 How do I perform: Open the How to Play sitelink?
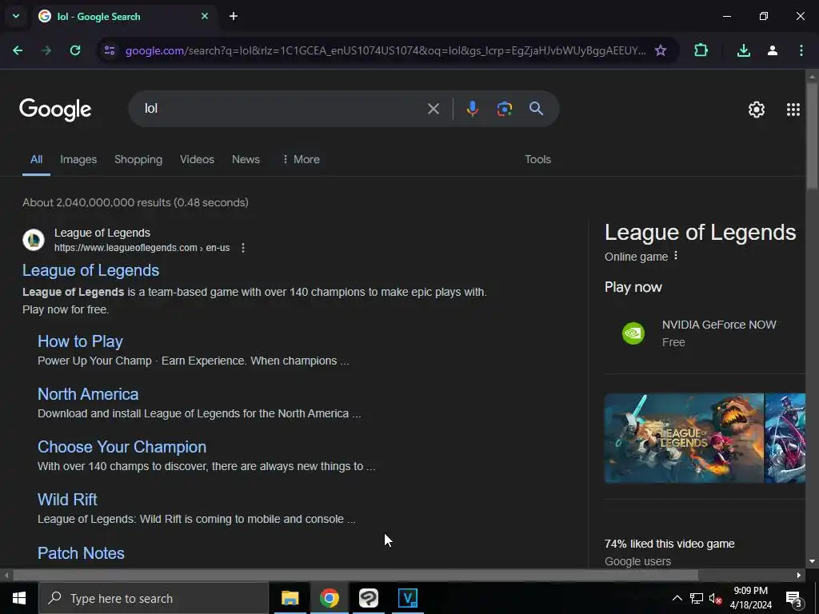80,341
